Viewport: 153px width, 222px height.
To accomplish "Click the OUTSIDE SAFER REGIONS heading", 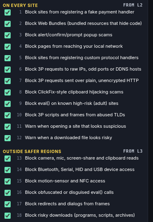I will tap(32, 151).
